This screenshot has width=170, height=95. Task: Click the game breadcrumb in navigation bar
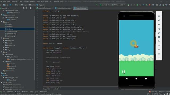(x=32, y=5)
